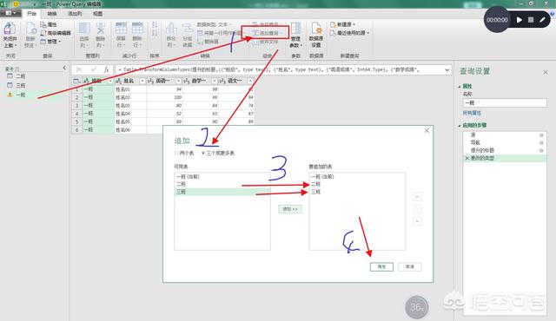This screenshot has height=321, width=556.
Task: Select the 三个或更多表 radio option
Action: (218, 154)
